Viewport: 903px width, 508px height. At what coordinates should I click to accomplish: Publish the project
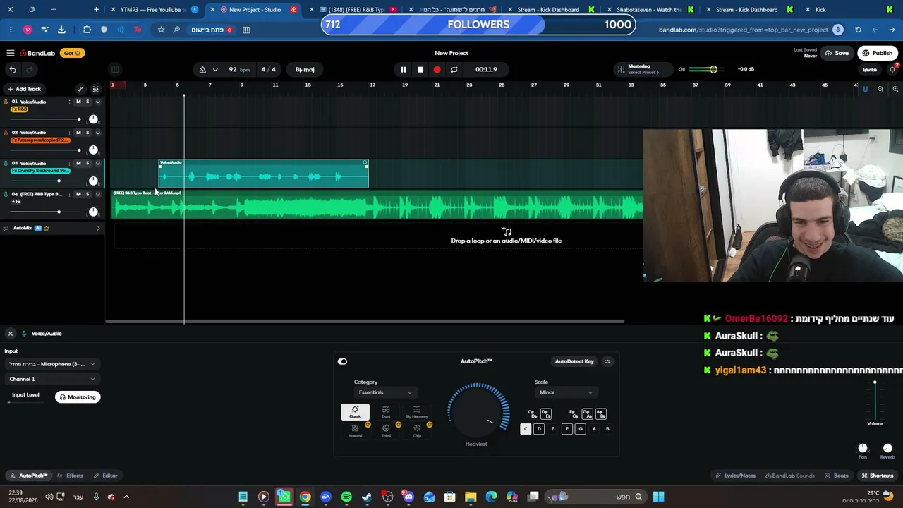coord(878,53)
